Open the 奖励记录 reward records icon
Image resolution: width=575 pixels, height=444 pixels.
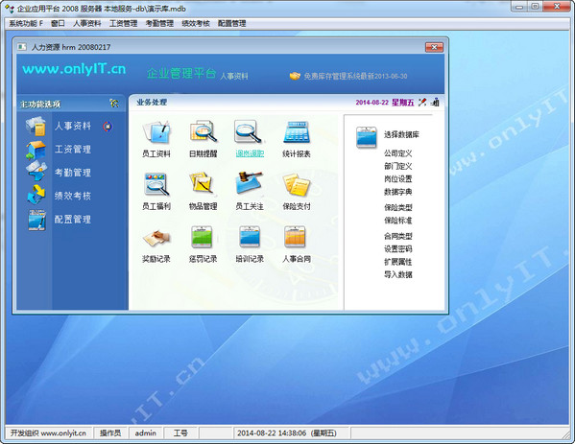[156, 238]
